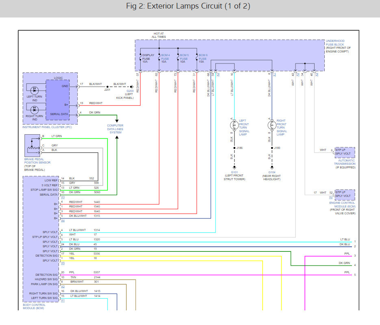Click wire number 1640

coord(97,212)
